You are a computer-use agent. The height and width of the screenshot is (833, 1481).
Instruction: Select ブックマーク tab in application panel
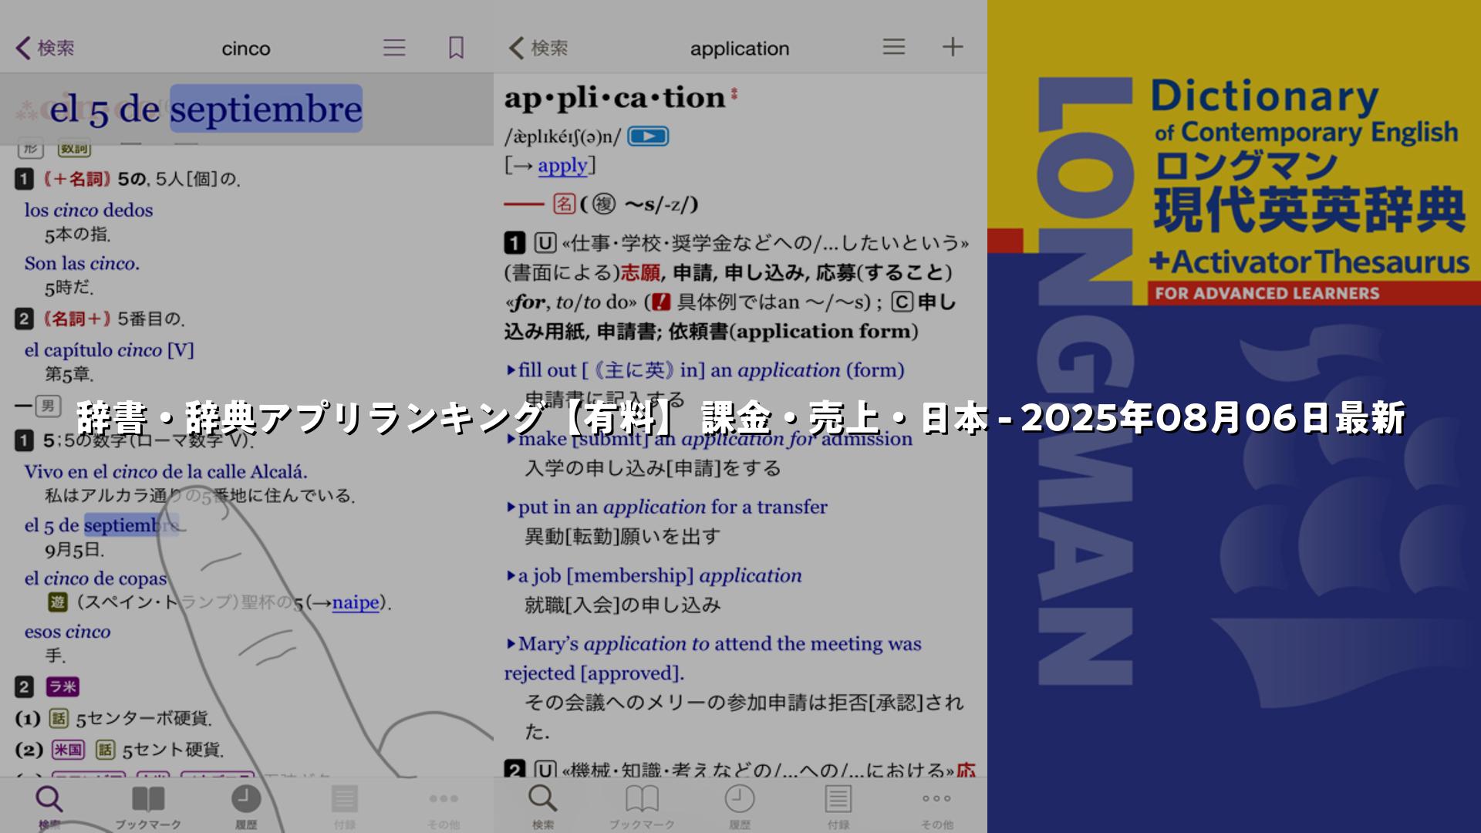(x=642, y=807)
